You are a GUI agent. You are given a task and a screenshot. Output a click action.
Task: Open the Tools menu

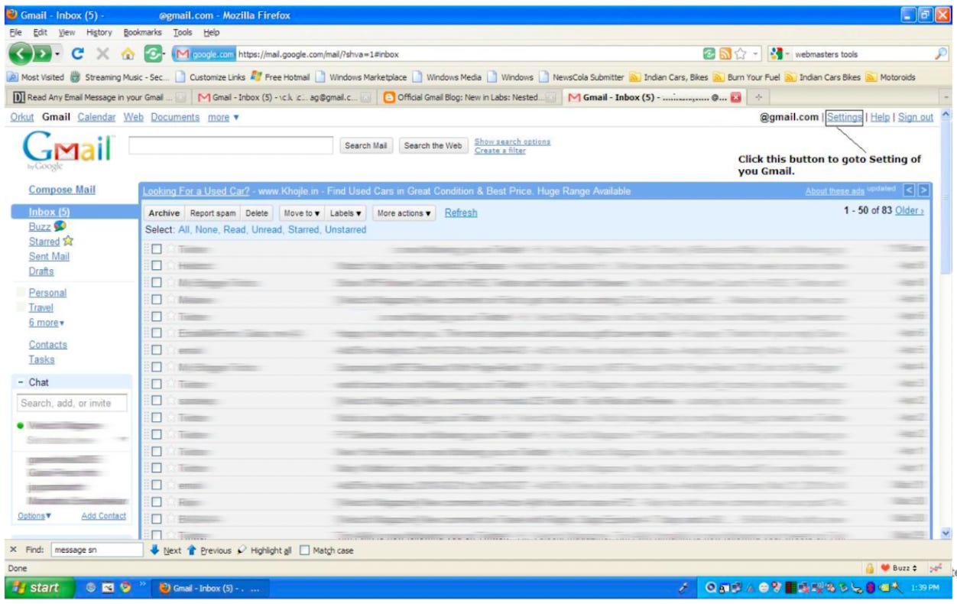183,33
